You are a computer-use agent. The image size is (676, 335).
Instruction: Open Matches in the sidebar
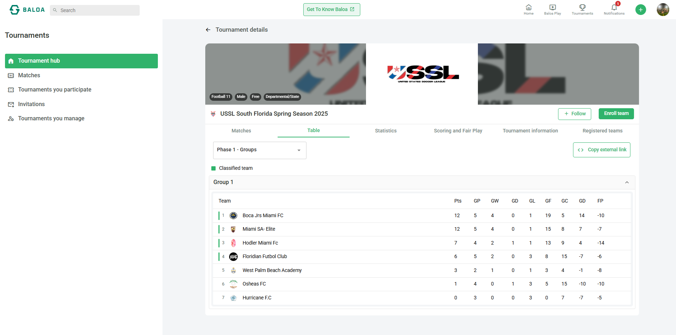coord(81,75)
